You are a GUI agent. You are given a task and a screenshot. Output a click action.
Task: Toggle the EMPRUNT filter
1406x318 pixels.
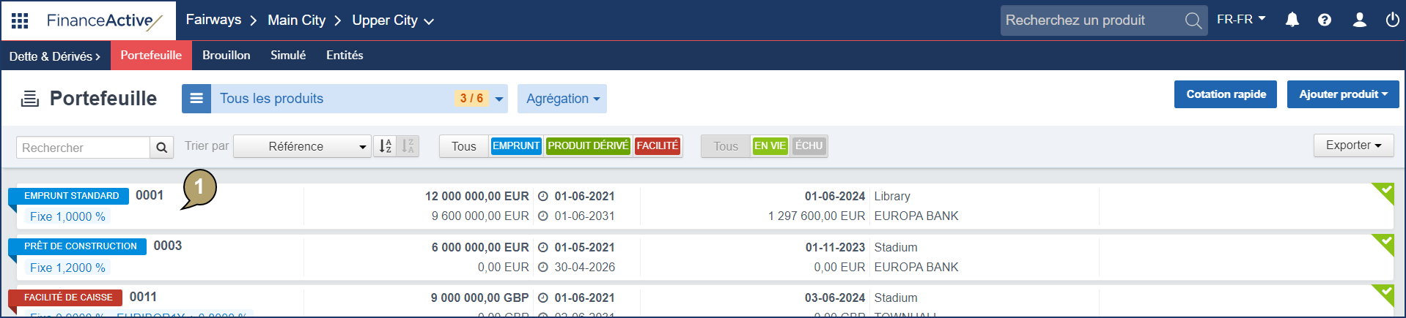(516, 146)
